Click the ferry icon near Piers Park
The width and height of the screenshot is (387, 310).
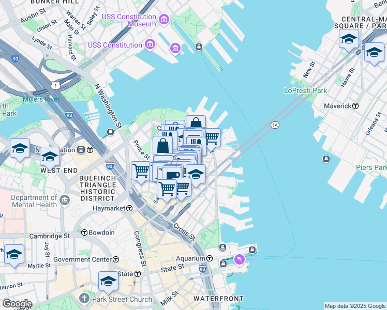[326, 159]
